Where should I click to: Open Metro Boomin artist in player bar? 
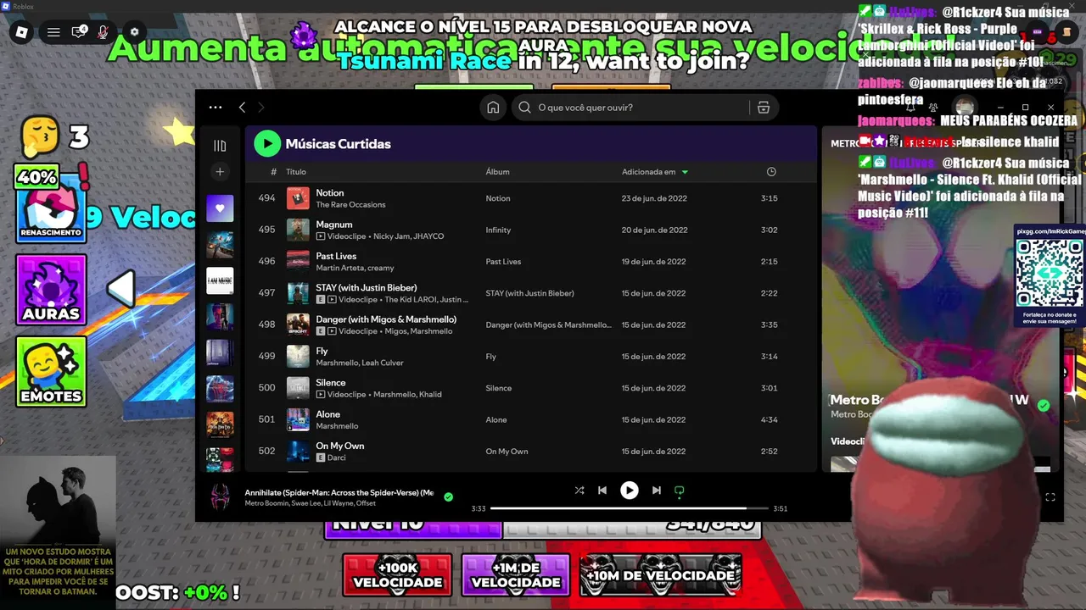[x=267, y=503]
